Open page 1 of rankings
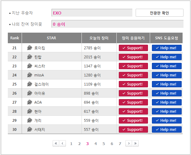Image resolution: width=191 pixels, height=155 pixels. pos(71,144)
